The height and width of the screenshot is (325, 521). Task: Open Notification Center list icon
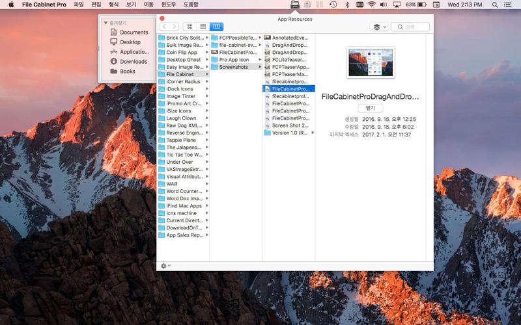click(x=508, y=5)
